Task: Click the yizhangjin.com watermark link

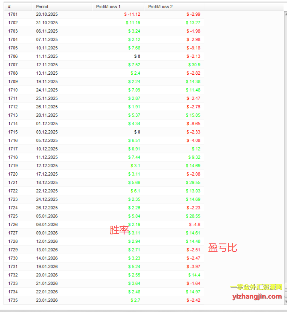Action: click(x=257, y=296)
